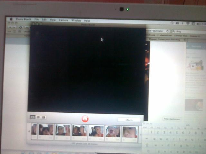Click key 2 on Keyboard Viewer
The width and height of the screenshot is (206, 154).
pyautogui.click(x=158, y=132)
